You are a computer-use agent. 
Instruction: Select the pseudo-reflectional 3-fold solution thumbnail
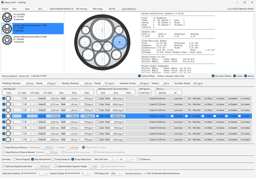click(x=7, y=39)
